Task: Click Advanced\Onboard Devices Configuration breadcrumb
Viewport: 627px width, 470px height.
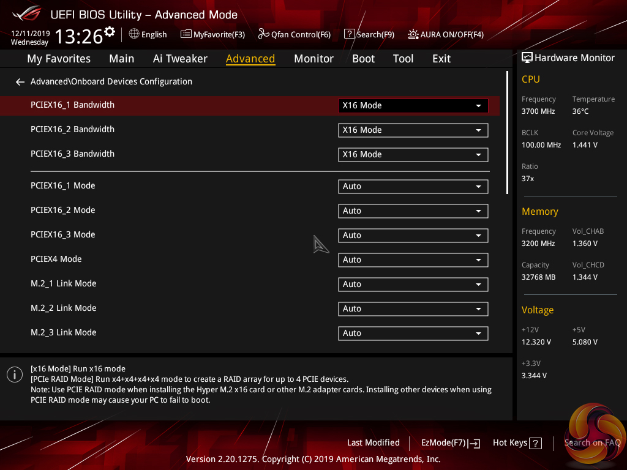Action: point(111,81)
